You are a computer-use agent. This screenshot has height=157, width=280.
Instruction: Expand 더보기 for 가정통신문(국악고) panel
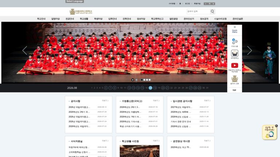coord(156,101)
